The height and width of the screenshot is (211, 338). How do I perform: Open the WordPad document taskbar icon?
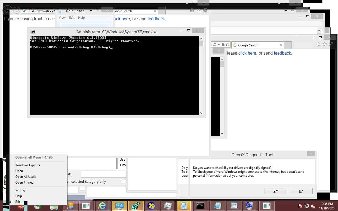click(234, 205)
